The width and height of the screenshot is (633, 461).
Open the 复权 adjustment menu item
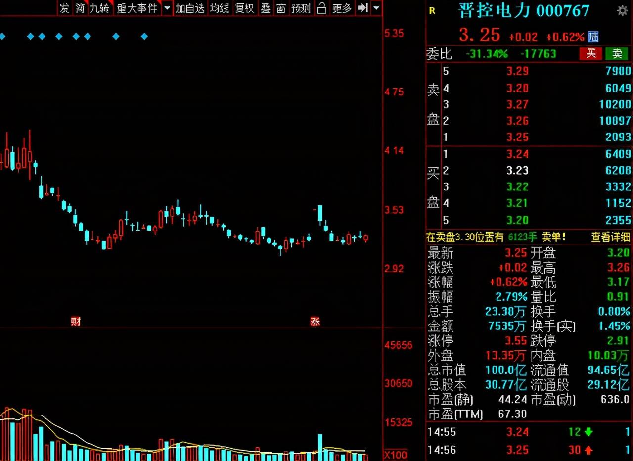coord(245,8)
